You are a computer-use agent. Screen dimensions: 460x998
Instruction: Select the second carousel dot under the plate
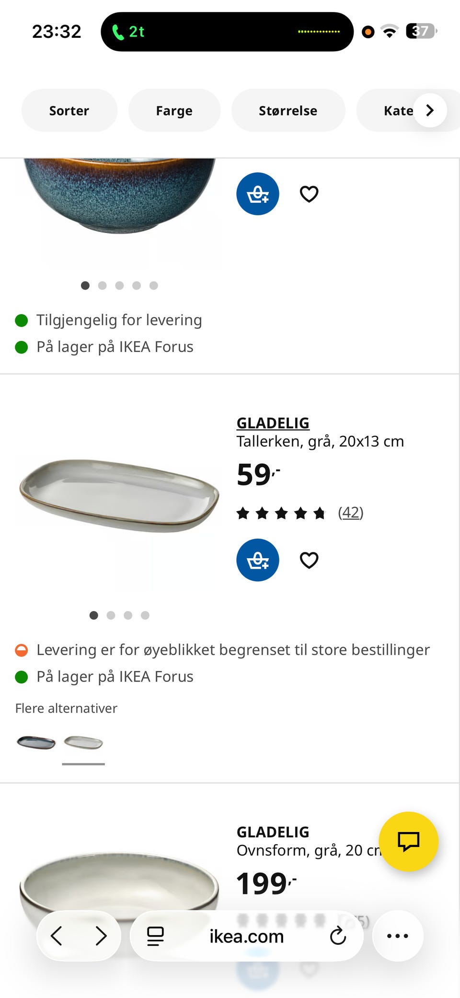click(x=111, y=615)
